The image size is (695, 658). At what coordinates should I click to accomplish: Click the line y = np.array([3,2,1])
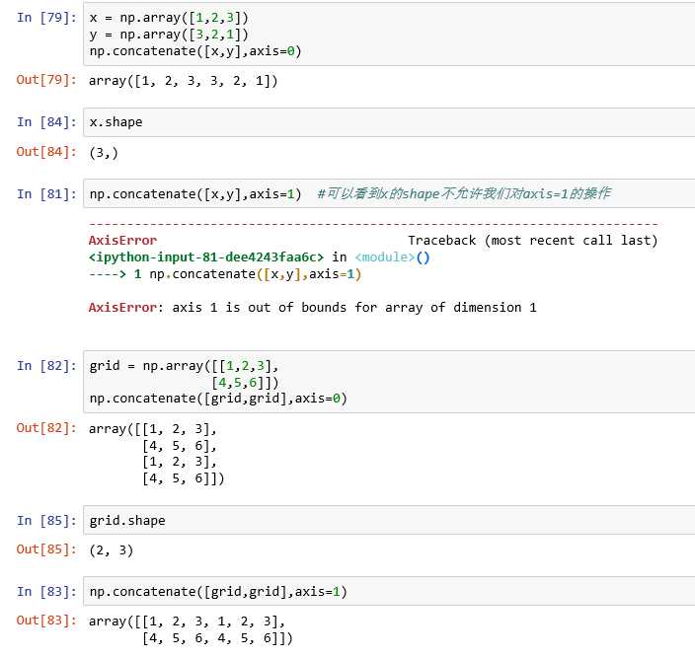pos(169,35)
